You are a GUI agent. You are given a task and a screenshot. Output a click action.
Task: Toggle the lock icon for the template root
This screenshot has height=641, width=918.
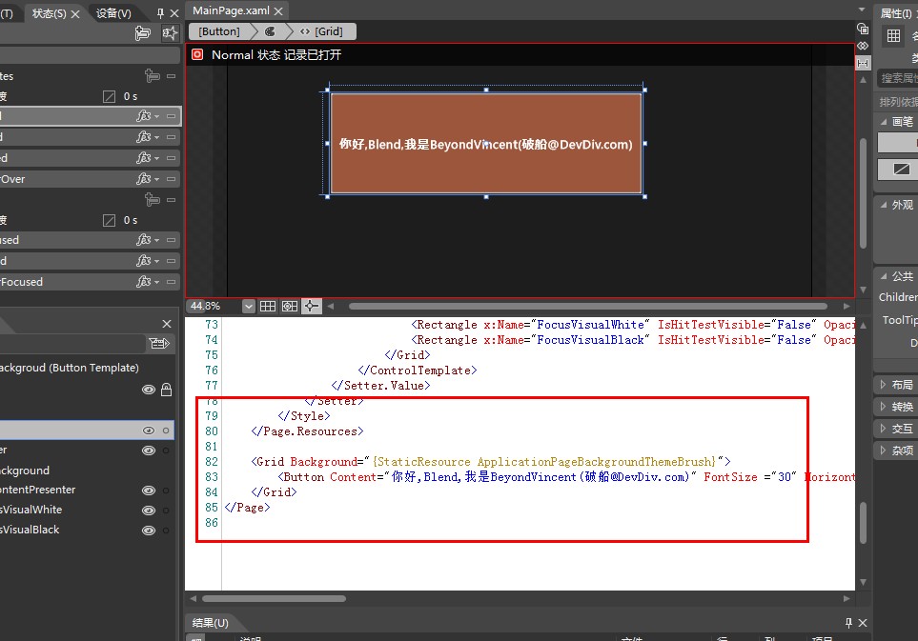click(x=166, y=390)
